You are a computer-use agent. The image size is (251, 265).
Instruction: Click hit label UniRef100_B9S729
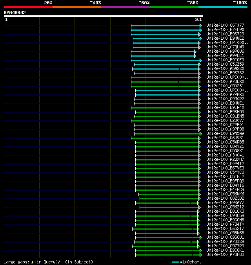tap(225, 34)
